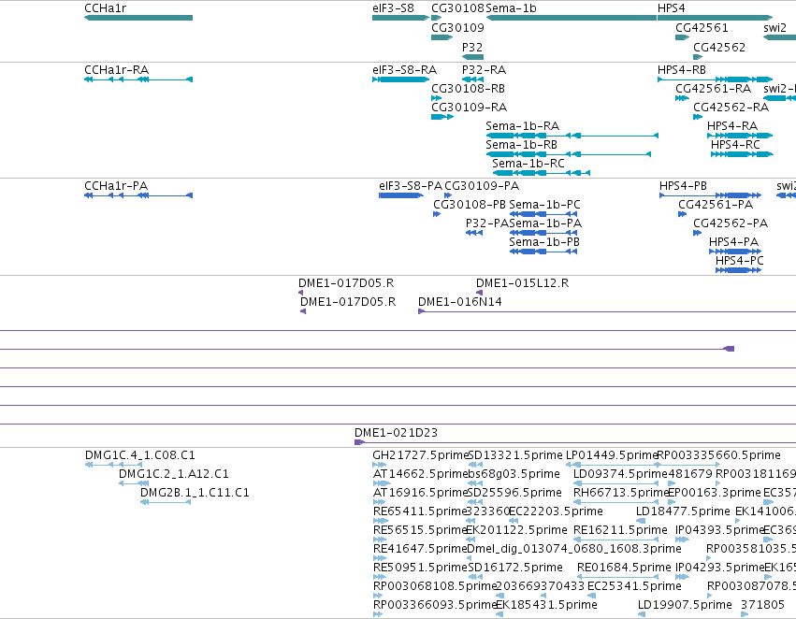Click the CCHa1r-RA transcript label
The height and width of the screenshot is (619, 796).
(116, 69)
